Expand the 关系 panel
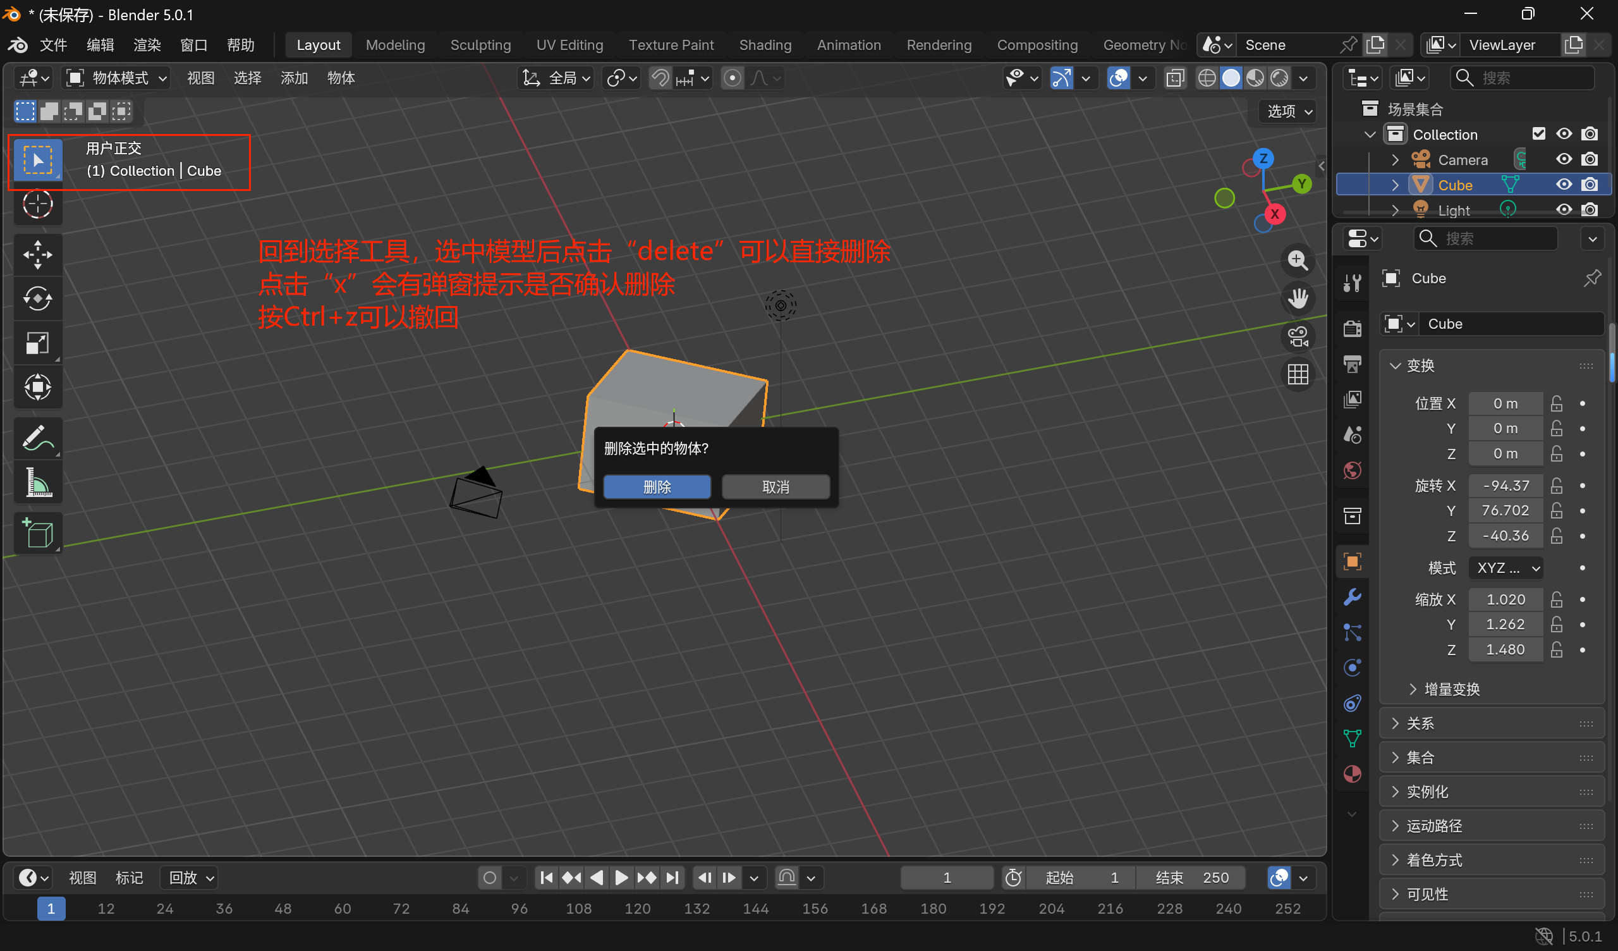Screen dimensions: 1618x951 click(1420, 723)
